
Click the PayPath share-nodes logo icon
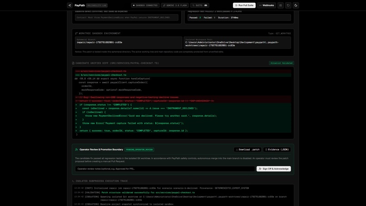tap(69, 5)
